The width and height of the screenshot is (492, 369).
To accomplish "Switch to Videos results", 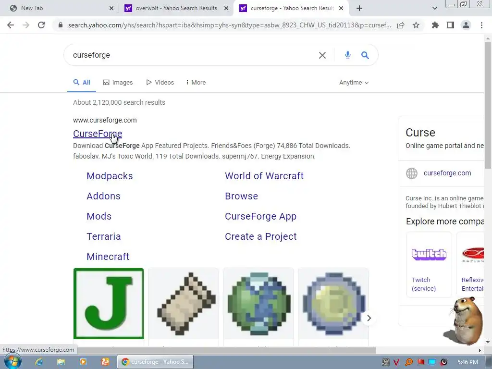I will coord(160,83).
